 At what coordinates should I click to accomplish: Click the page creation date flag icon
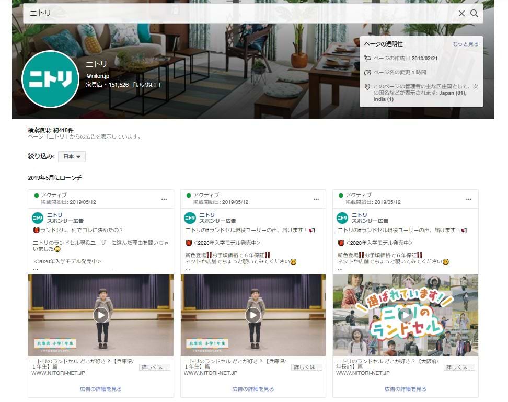tap(367, 59)
